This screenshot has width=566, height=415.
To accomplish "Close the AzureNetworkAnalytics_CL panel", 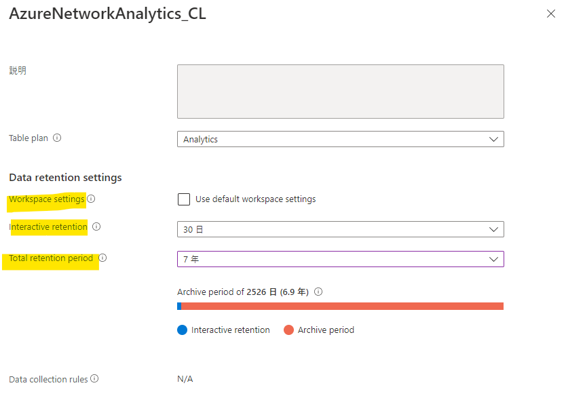I will (551, 14).
